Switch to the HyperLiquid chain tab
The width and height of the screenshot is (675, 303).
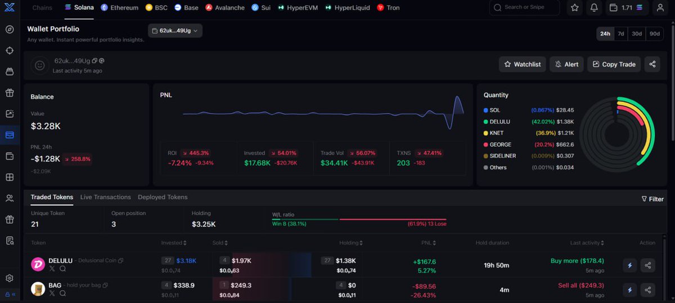(x=347, y=8)
